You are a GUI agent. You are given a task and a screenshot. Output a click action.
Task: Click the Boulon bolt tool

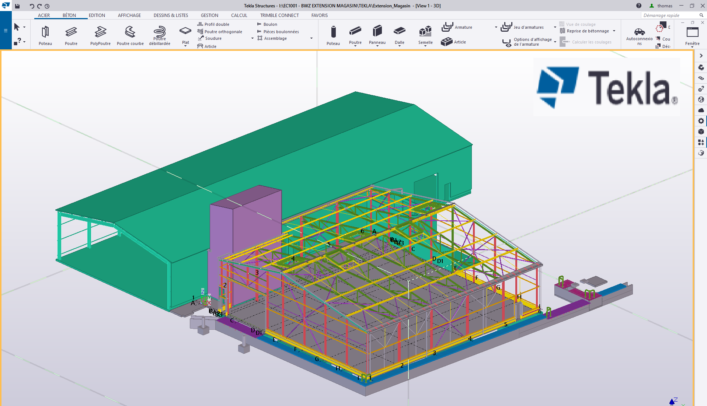pos(267,24)
